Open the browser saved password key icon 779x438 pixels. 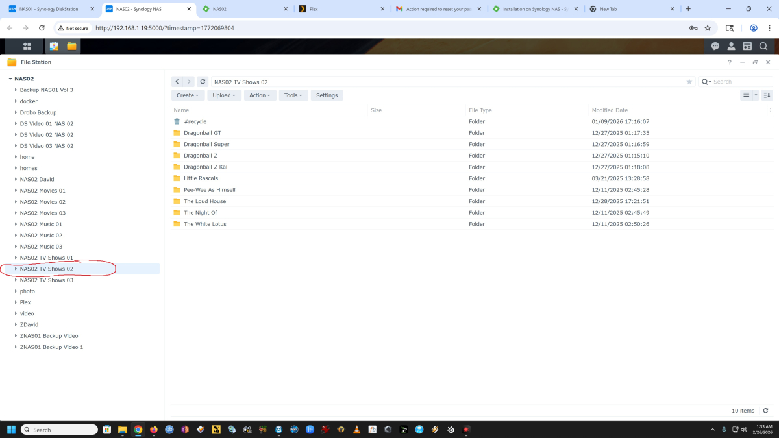coord(693,28)
